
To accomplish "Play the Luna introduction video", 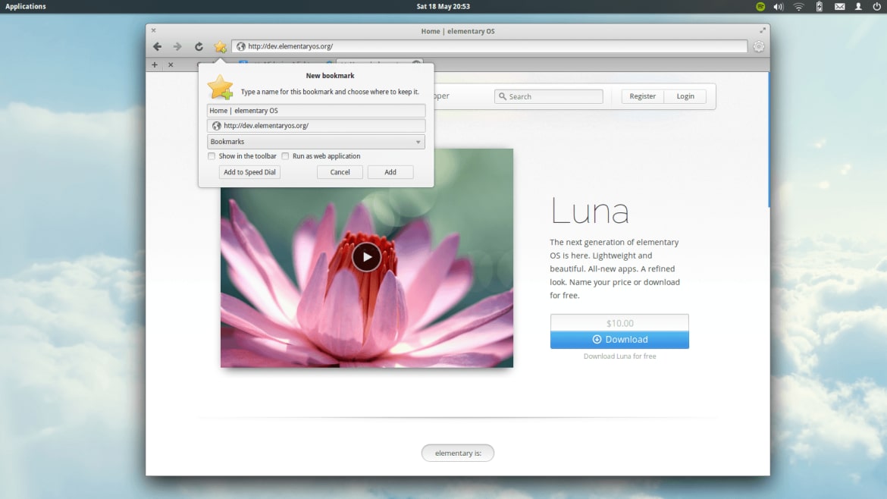I will (x=366, y=257).
